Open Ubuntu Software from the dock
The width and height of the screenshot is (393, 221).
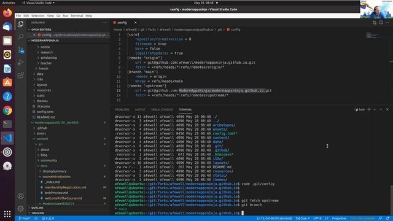(7, 82)
